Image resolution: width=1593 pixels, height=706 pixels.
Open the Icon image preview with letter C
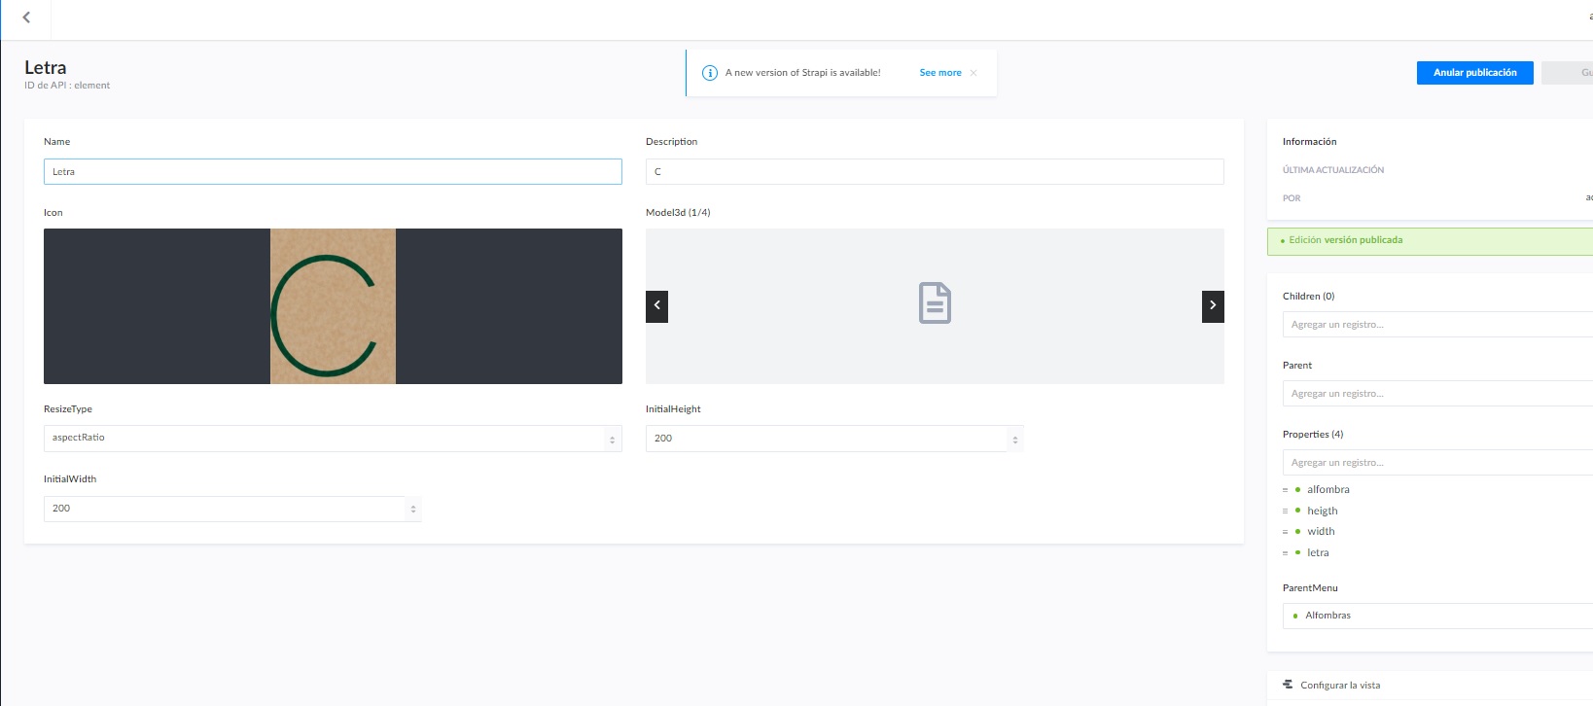tap(333, 306)
